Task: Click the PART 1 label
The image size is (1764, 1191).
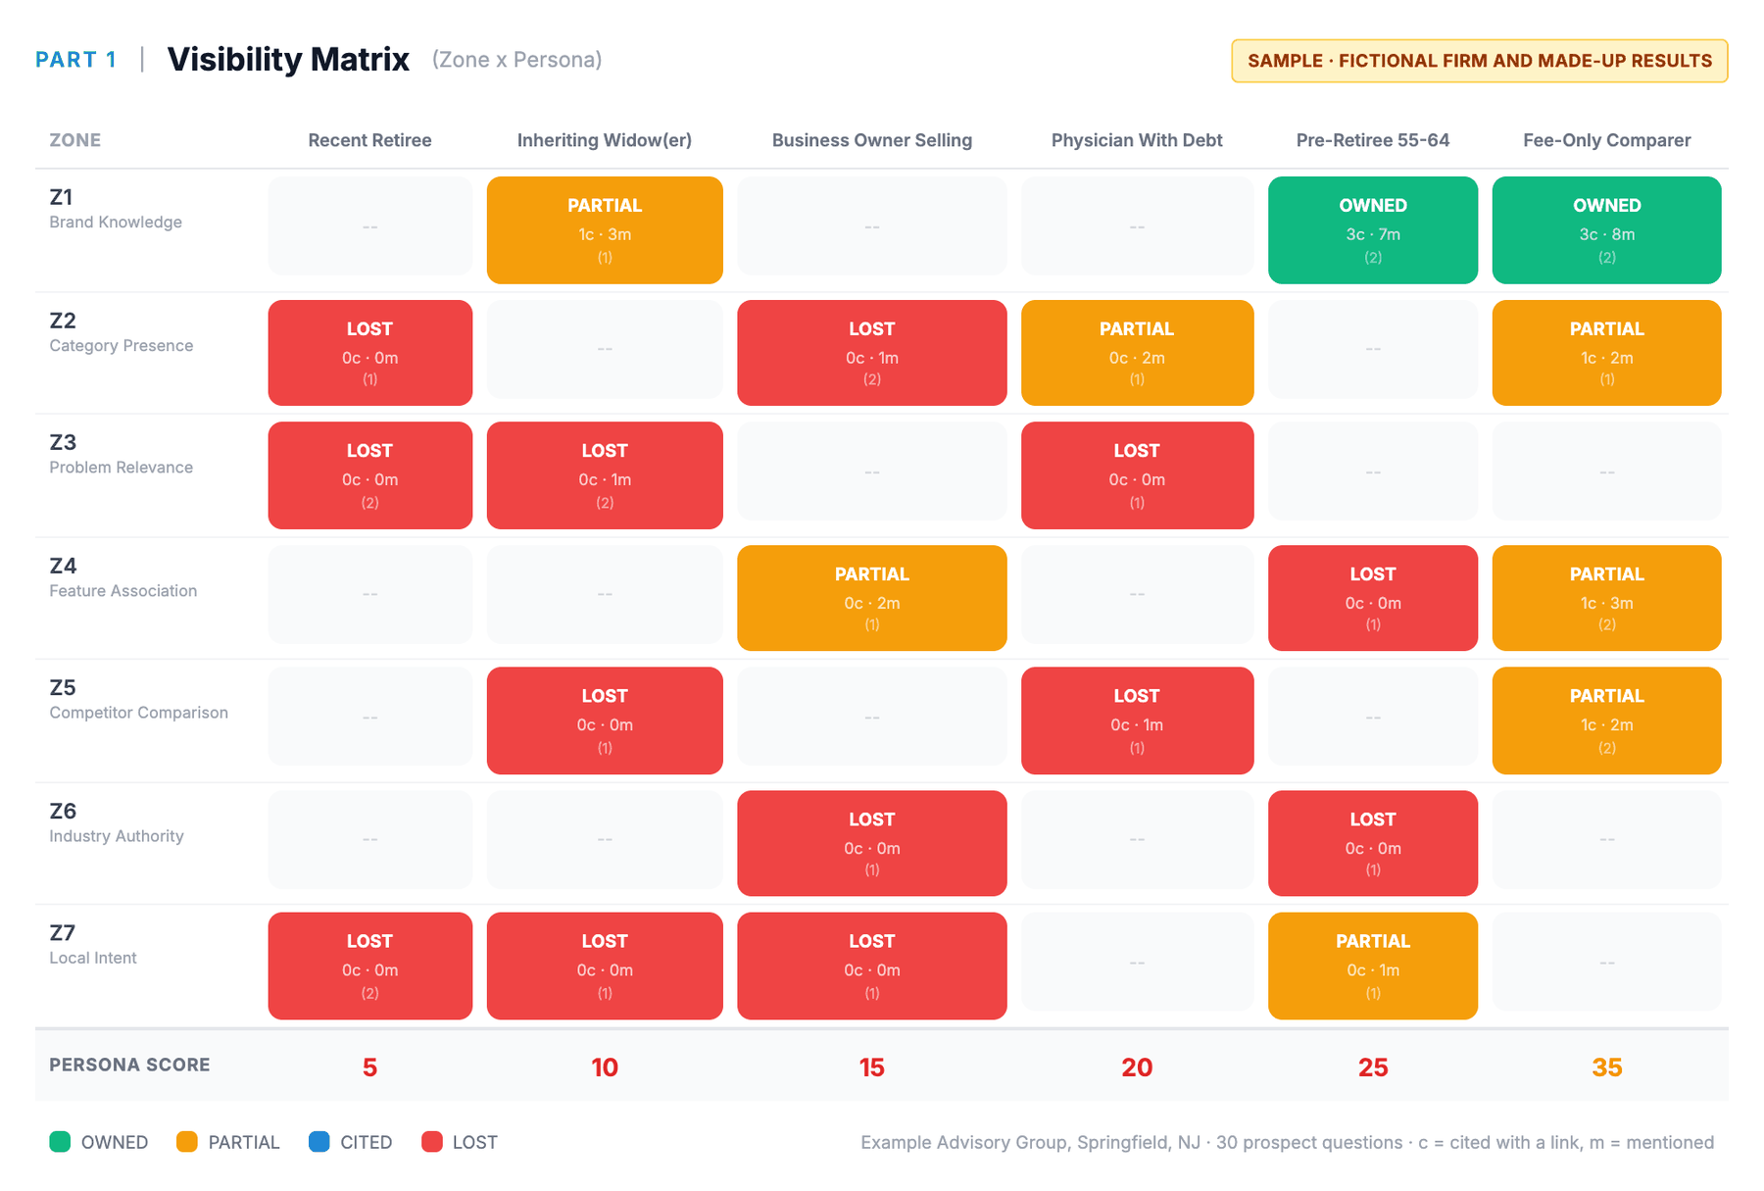Action: click(x=76, y=60)
